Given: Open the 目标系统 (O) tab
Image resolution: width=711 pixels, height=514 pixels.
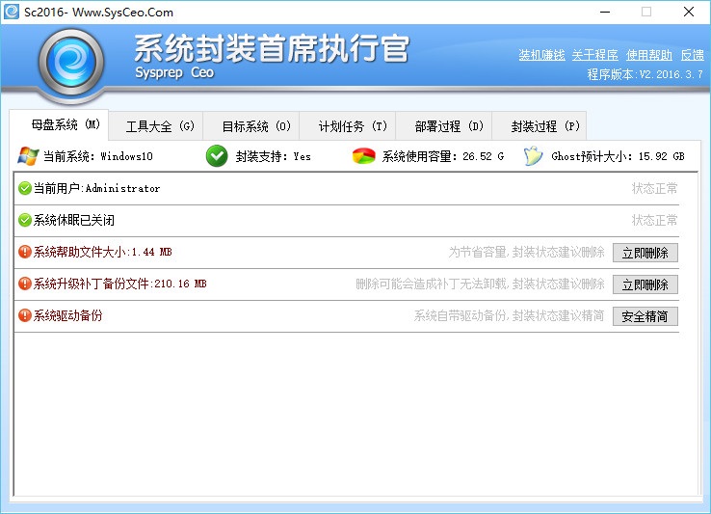Looking at the screenshot, I should [x=251, y=126].
